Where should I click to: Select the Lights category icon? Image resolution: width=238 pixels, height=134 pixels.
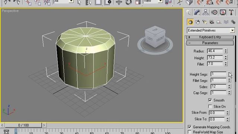[205, 22]
